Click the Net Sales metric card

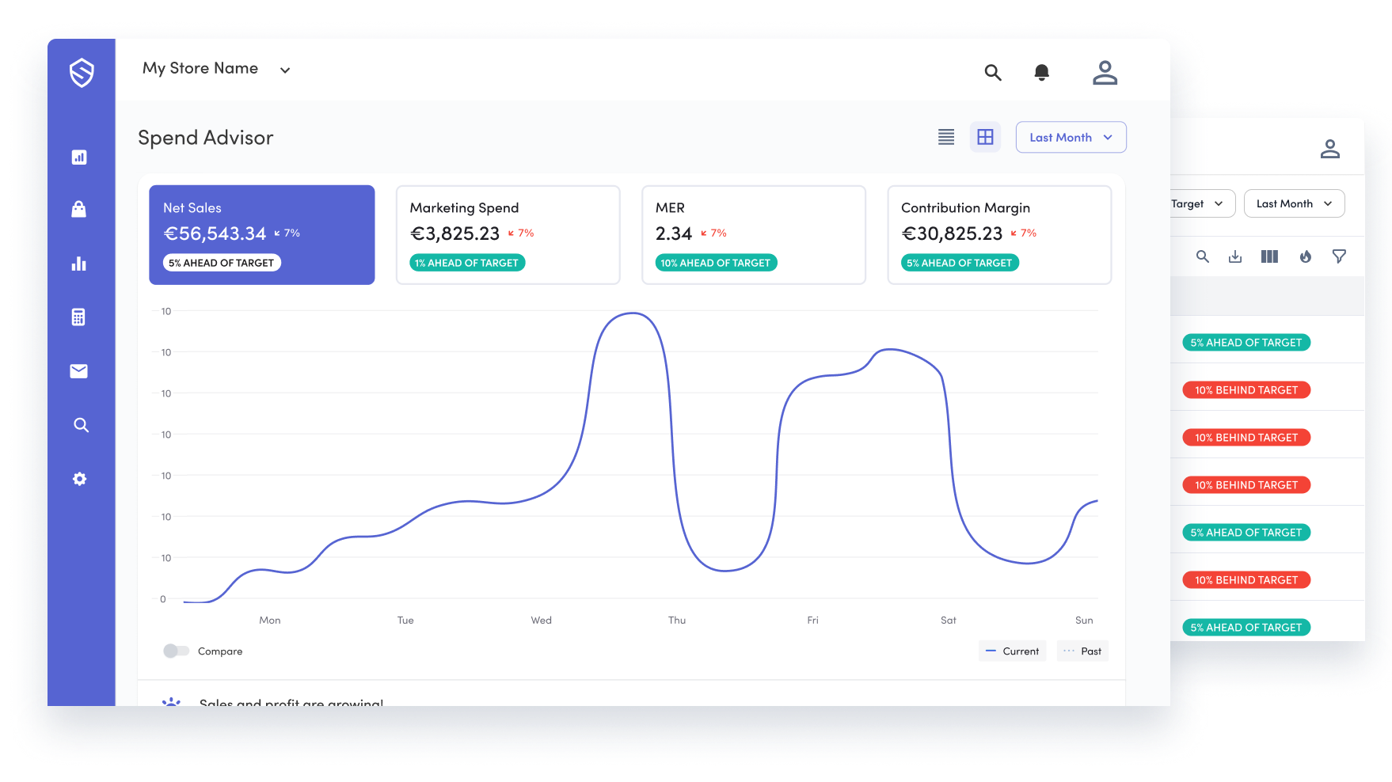pyautogui.click(x=261, y=234)
